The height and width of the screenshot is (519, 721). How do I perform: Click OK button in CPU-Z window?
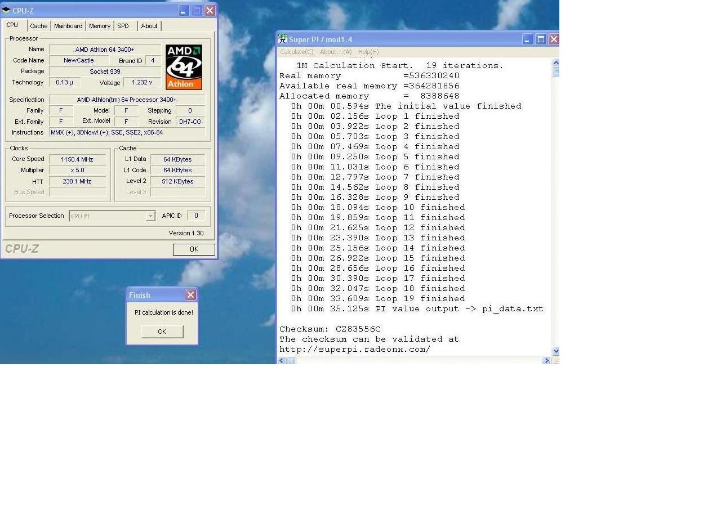(194, 249)
